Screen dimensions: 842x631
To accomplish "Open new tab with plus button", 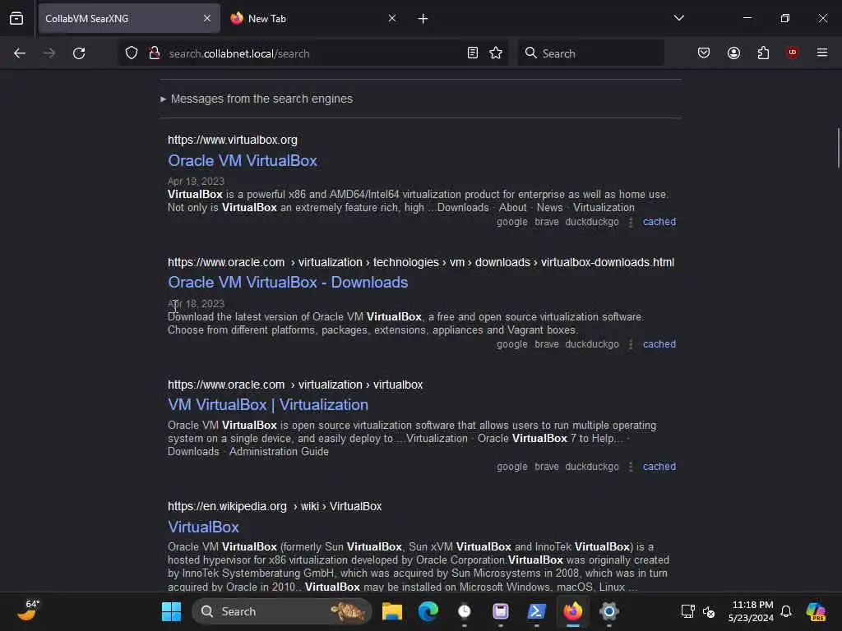I will pyautogui.click(x=423, y=19).
